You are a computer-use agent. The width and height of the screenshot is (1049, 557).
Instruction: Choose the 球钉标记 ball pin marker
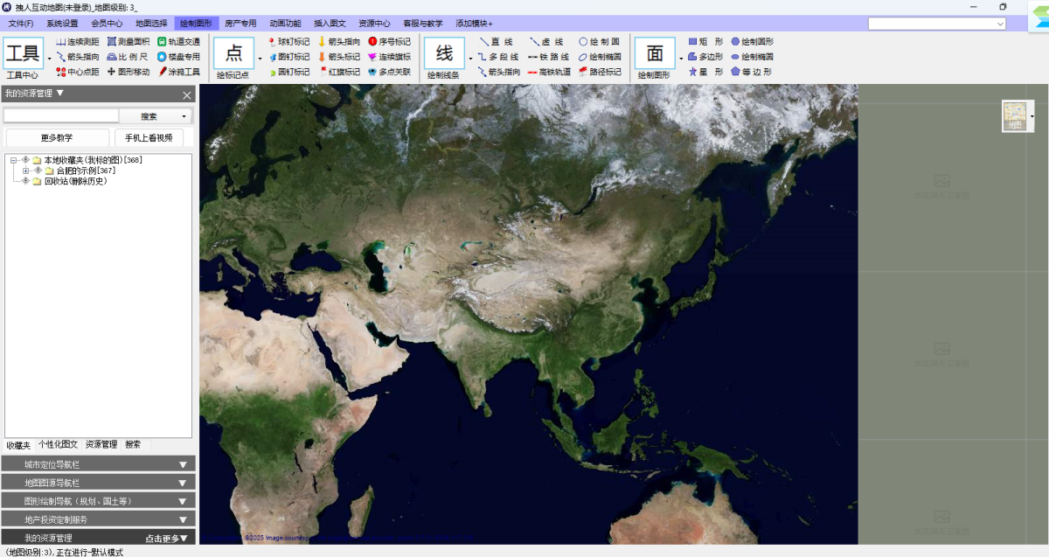coord(288,41)
